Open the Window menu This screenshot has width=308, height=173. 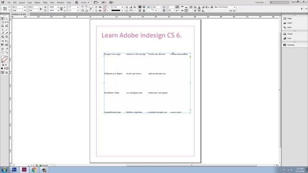[61, 2]
